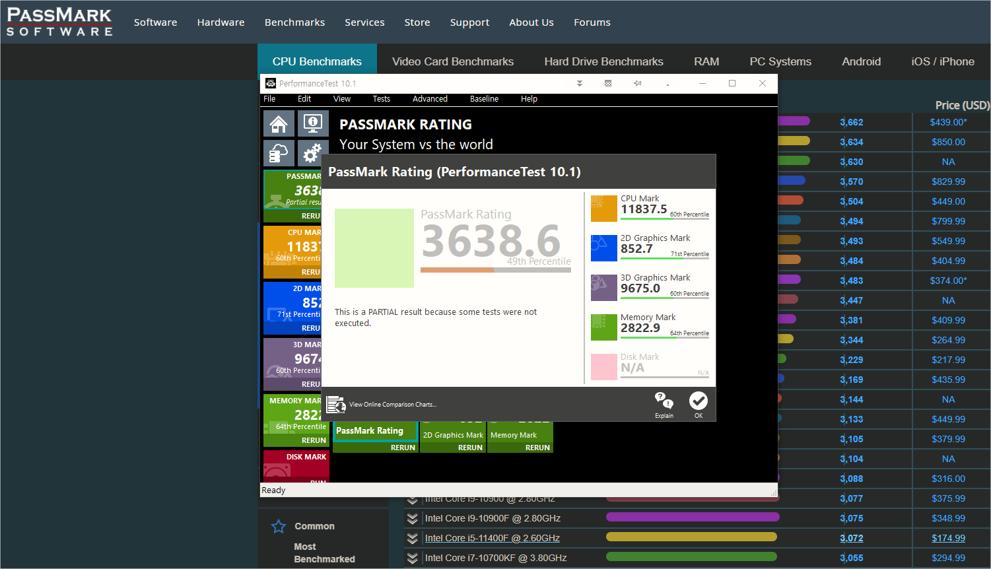This screenshot has width=991, height=569.
Task: Open the Support site menu
Action: point(469,22)
